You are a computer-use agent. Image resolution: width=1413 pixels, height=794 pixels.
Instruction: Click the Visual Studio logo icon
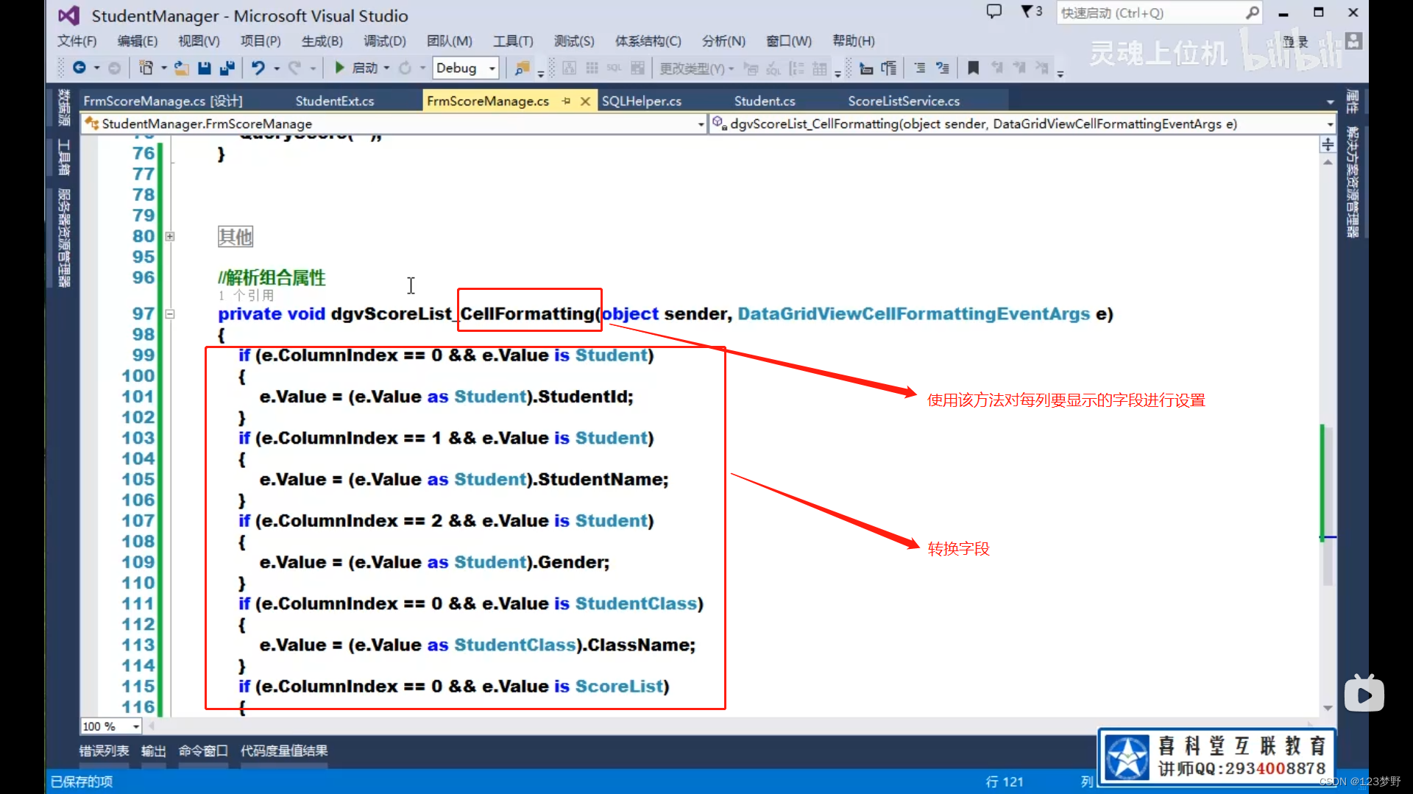(x=68, y=15)
